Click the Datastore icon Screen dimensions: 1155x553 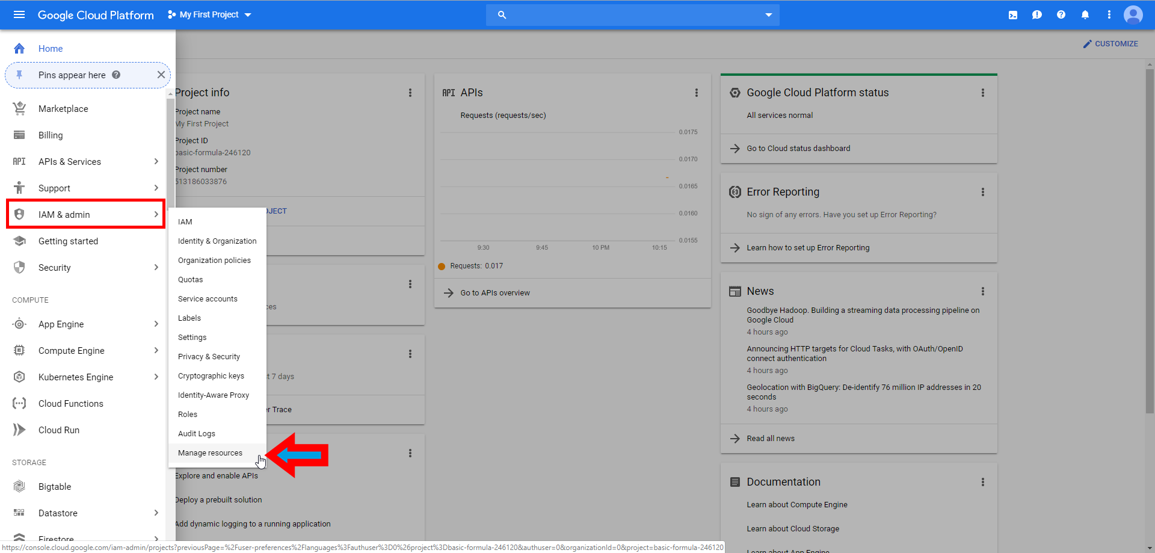pyautogui.click(x=19, y=513)
